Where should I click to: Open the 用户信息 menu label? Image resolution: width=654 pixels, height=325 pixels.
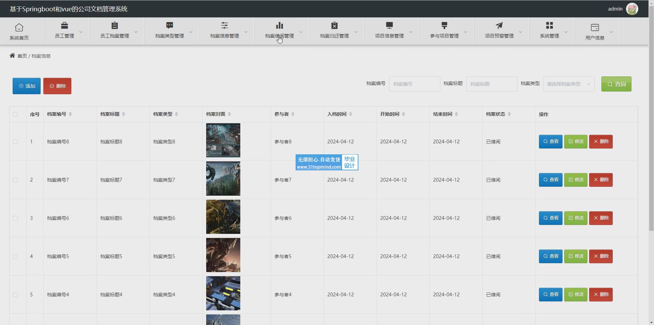[x=595, y=38]
